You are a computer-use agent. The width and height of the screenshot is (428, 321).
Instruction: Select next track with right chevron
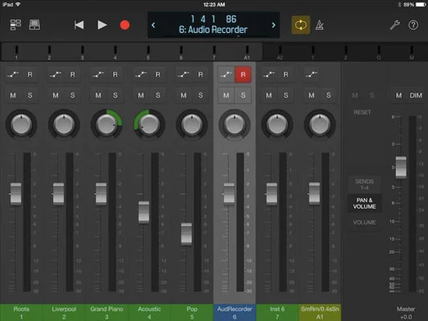tap(274, 25)
